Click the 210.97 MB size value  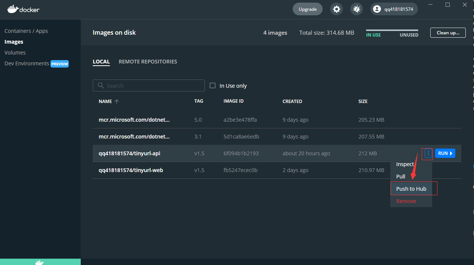tap(371, 170)
